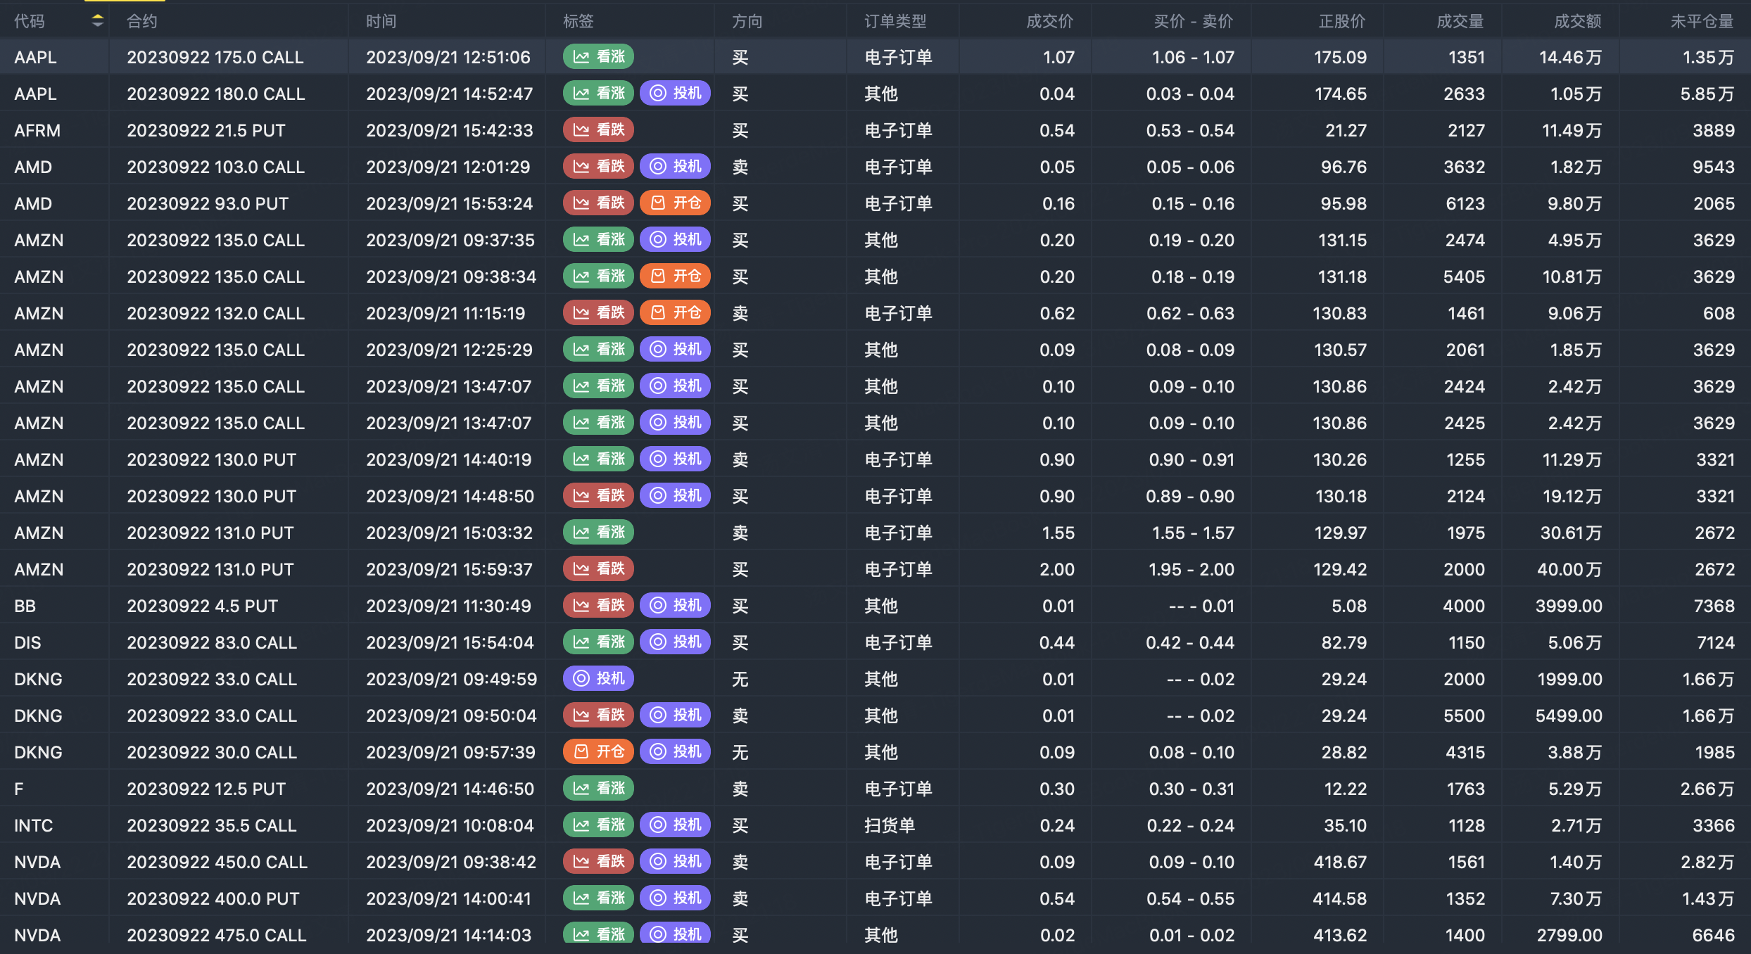The image size is (1751, 954).
Task: Click the 标签 column header
Action: pyautogui.click(x=579, y=21)
